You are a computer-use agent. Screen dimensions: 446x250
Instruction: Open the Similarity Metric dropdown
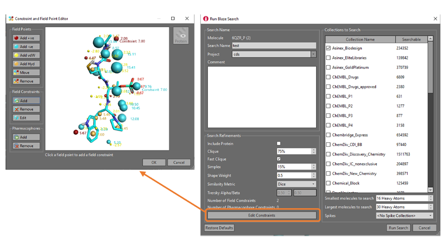click(x=297, y=184)
